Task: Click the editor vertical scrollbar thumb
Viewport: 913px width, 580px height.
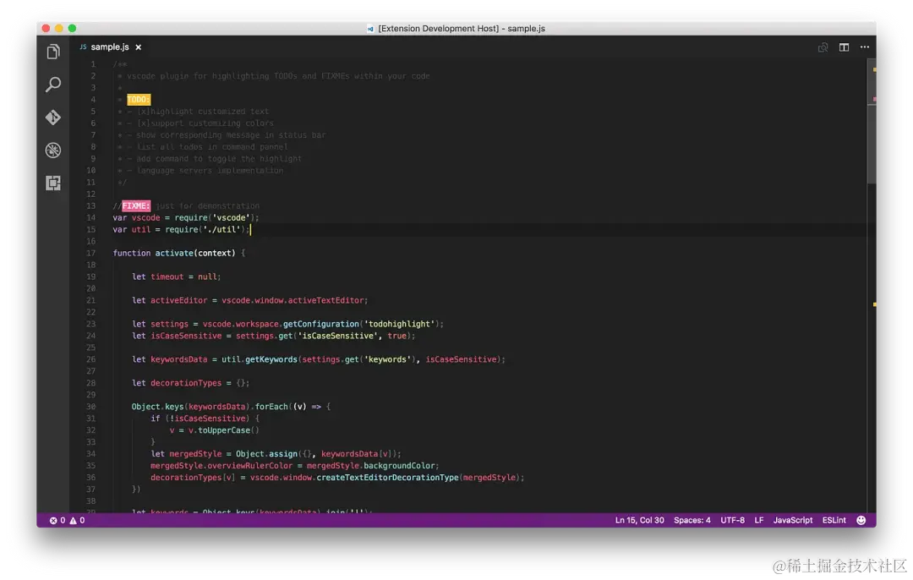Action: tap(872, 123)
